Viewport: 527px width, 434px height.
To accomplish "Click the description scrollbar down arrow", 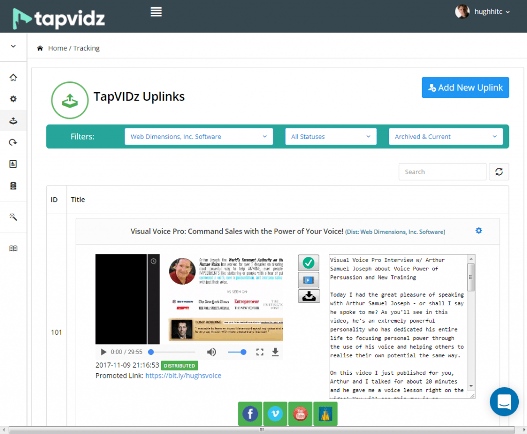I will pos(471,386).
